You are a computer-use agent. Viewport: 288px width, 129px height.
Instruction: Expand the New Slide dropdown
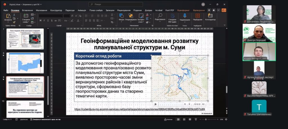coord(26,22)
